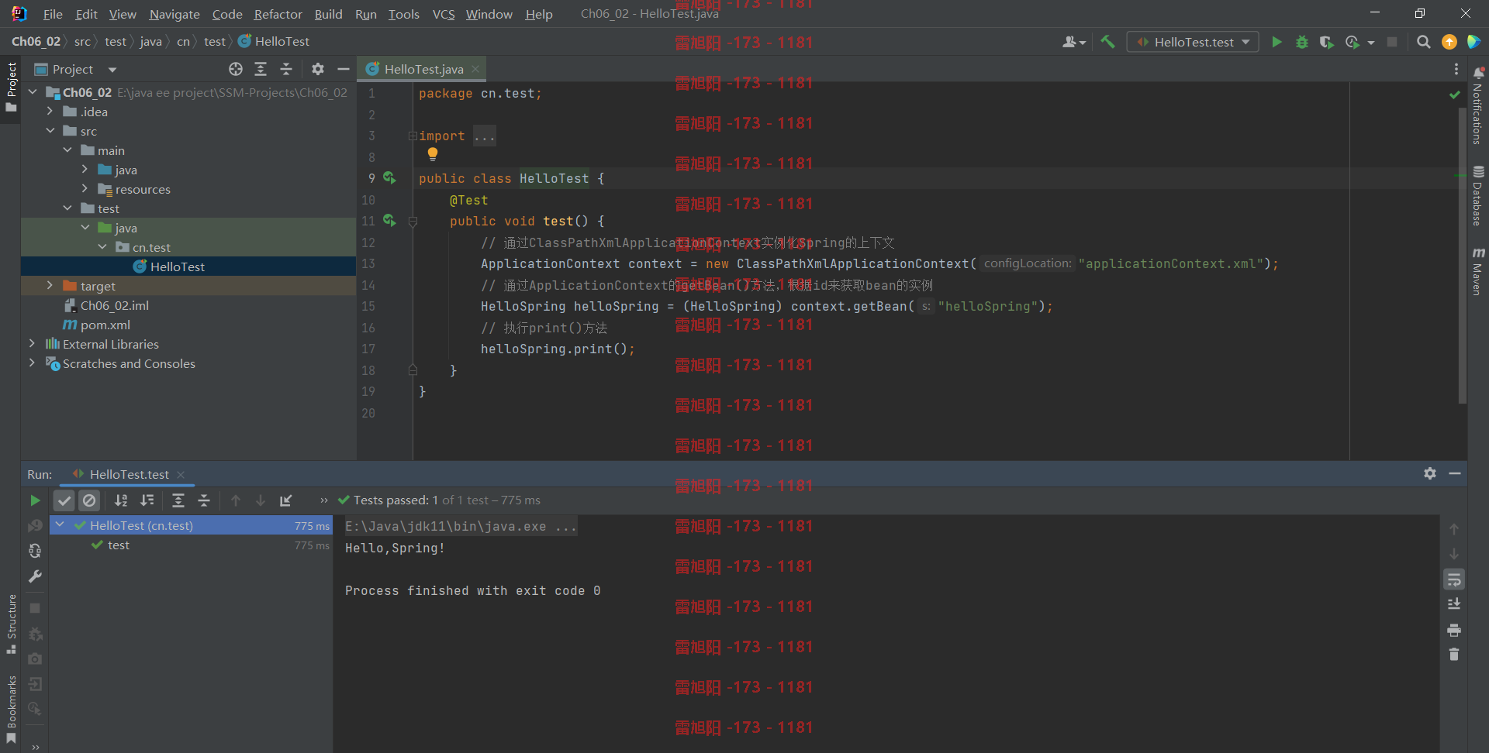
Task: Select the test result row
Action: click(x=191, y=545)
